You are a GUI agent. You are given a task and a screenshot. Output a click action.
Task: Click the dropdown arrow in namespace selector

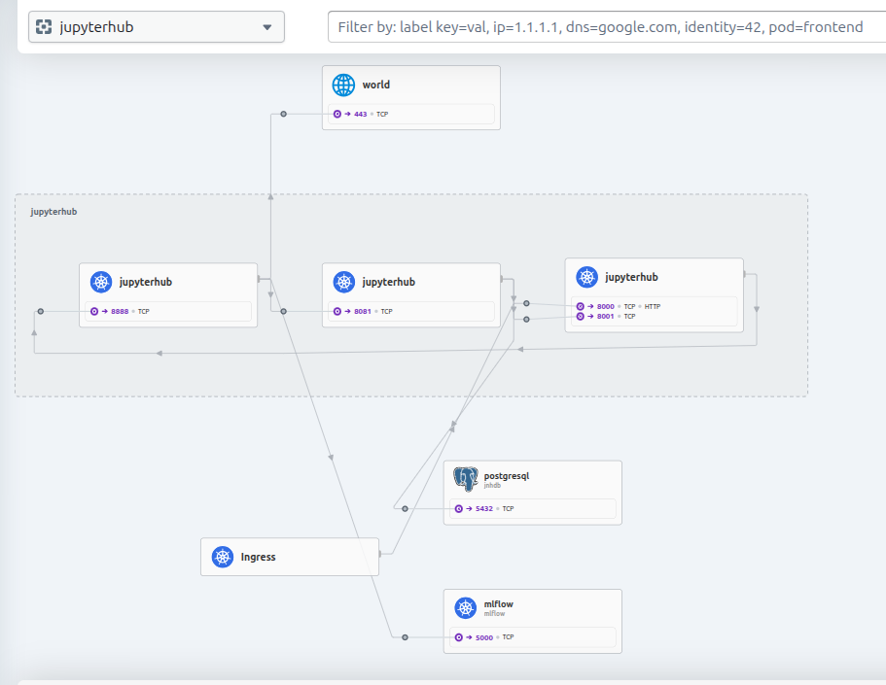coord(267,27)
